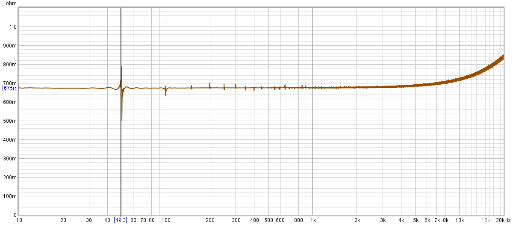The height and width of the screenshot is (225, 513).
Task: Click the '200m' y-axis label
Action: [x=11, y=178]
